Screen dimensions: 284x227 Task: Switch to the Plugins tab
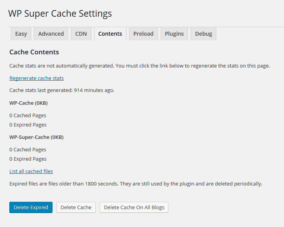174,34
